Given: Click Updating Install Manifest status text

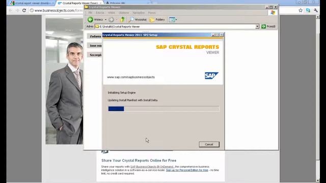Looking at the screenshot, I should pos(132,100).
